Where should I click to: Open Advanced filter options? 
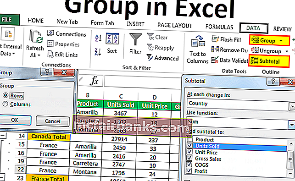(x=163, y=58)
